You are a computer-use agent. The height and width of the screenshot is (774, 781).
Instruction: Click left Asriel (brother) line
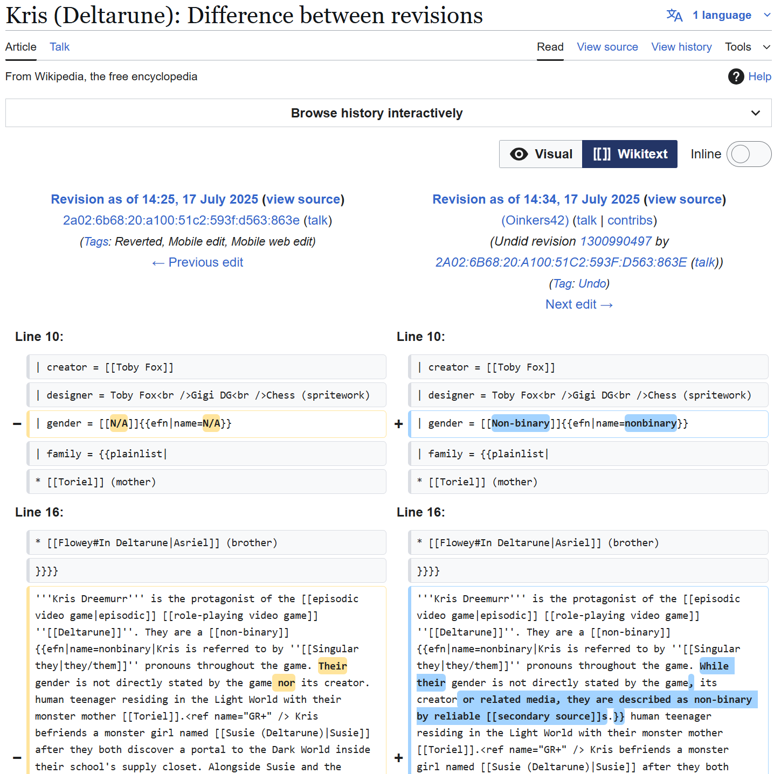point(207,542)
